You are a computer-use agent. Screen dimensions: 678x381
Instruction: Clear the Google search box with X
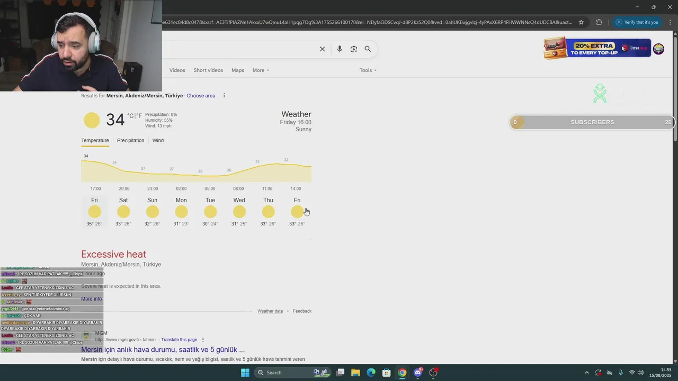coord(322,49)
